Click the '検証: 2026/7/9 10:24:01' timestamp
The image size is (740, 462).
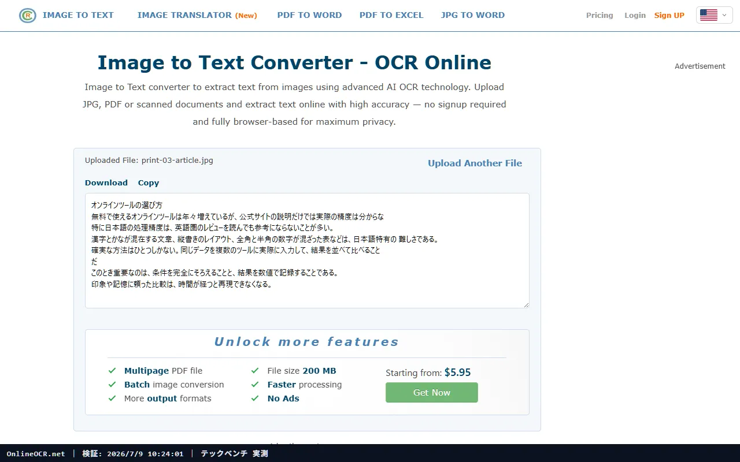133,454
